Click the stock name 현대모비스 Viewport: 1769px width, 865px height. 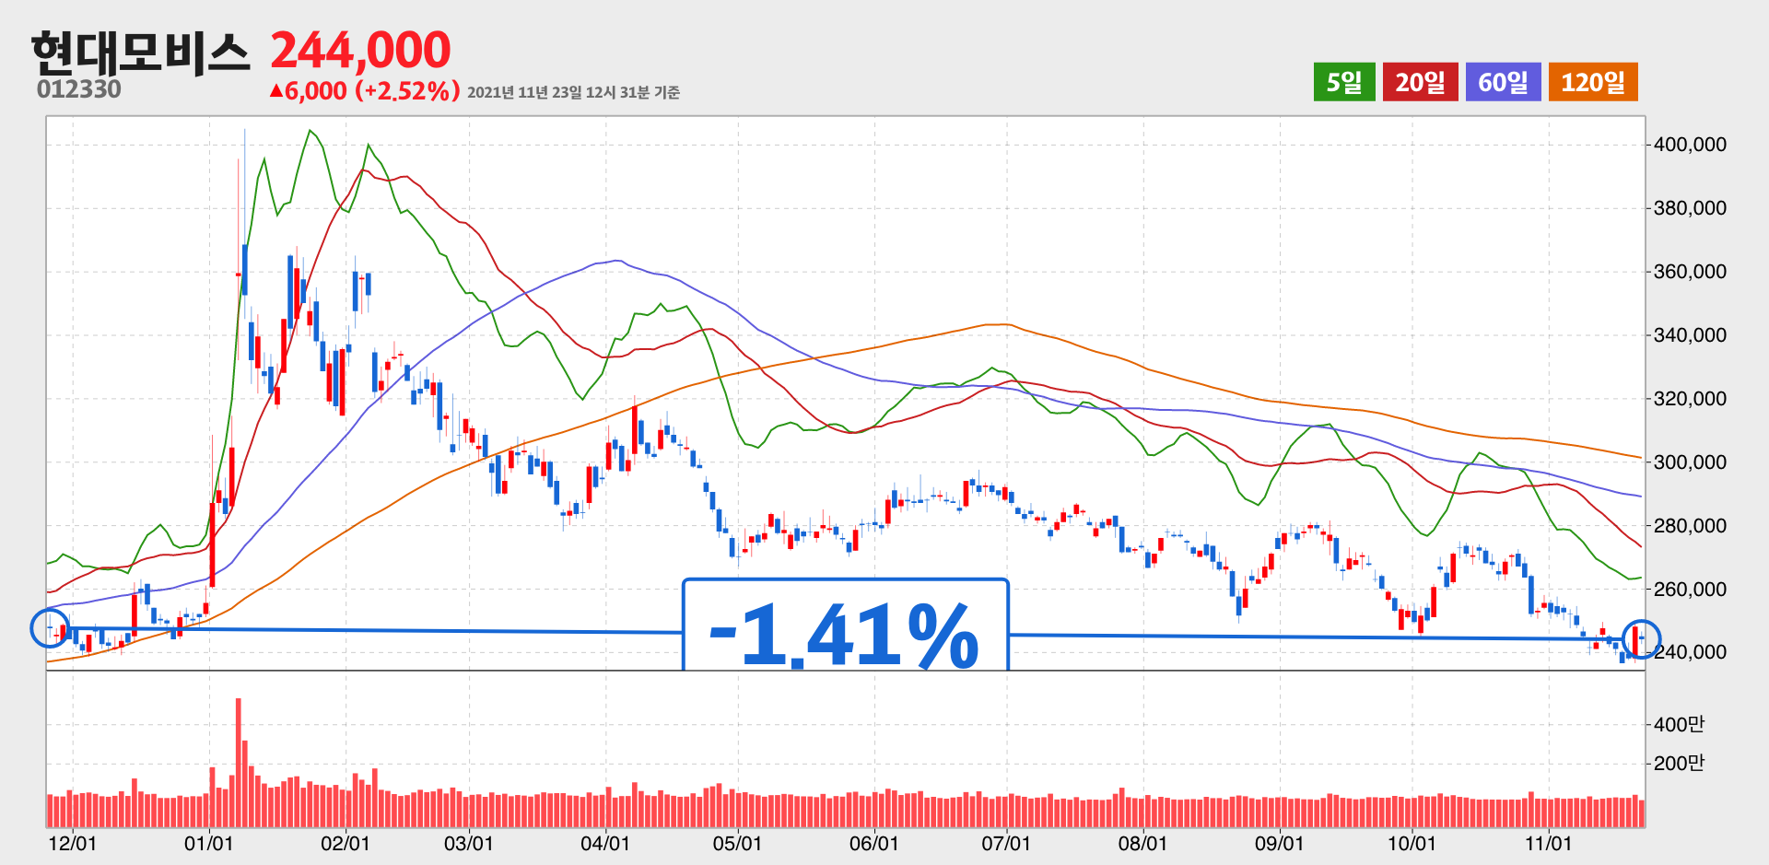click(140, 52)
